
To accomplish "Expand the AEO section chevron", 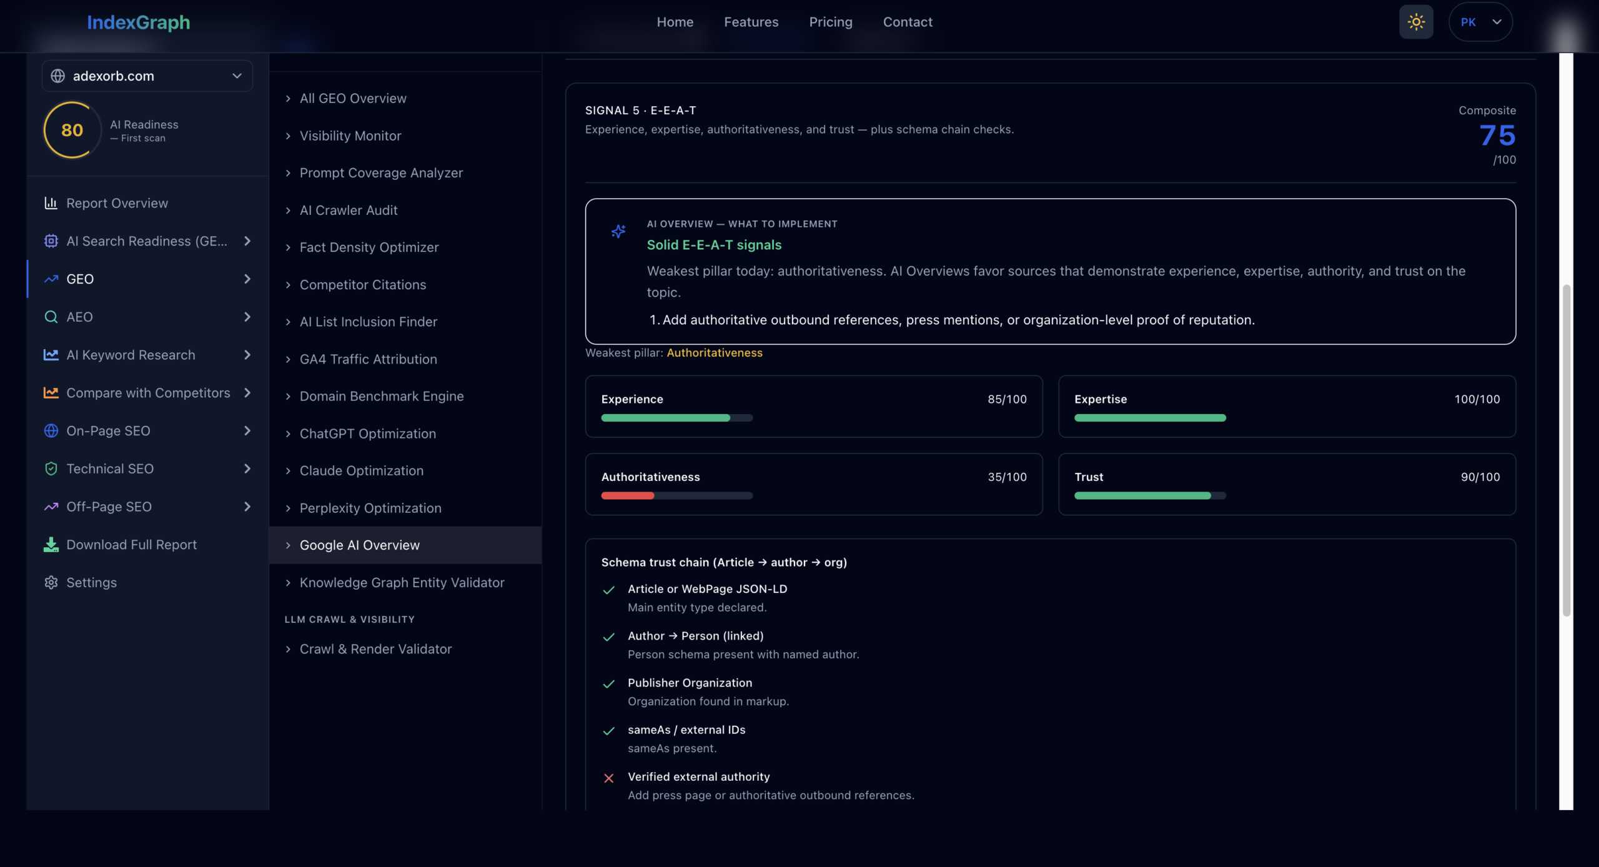I will point(247,317).
